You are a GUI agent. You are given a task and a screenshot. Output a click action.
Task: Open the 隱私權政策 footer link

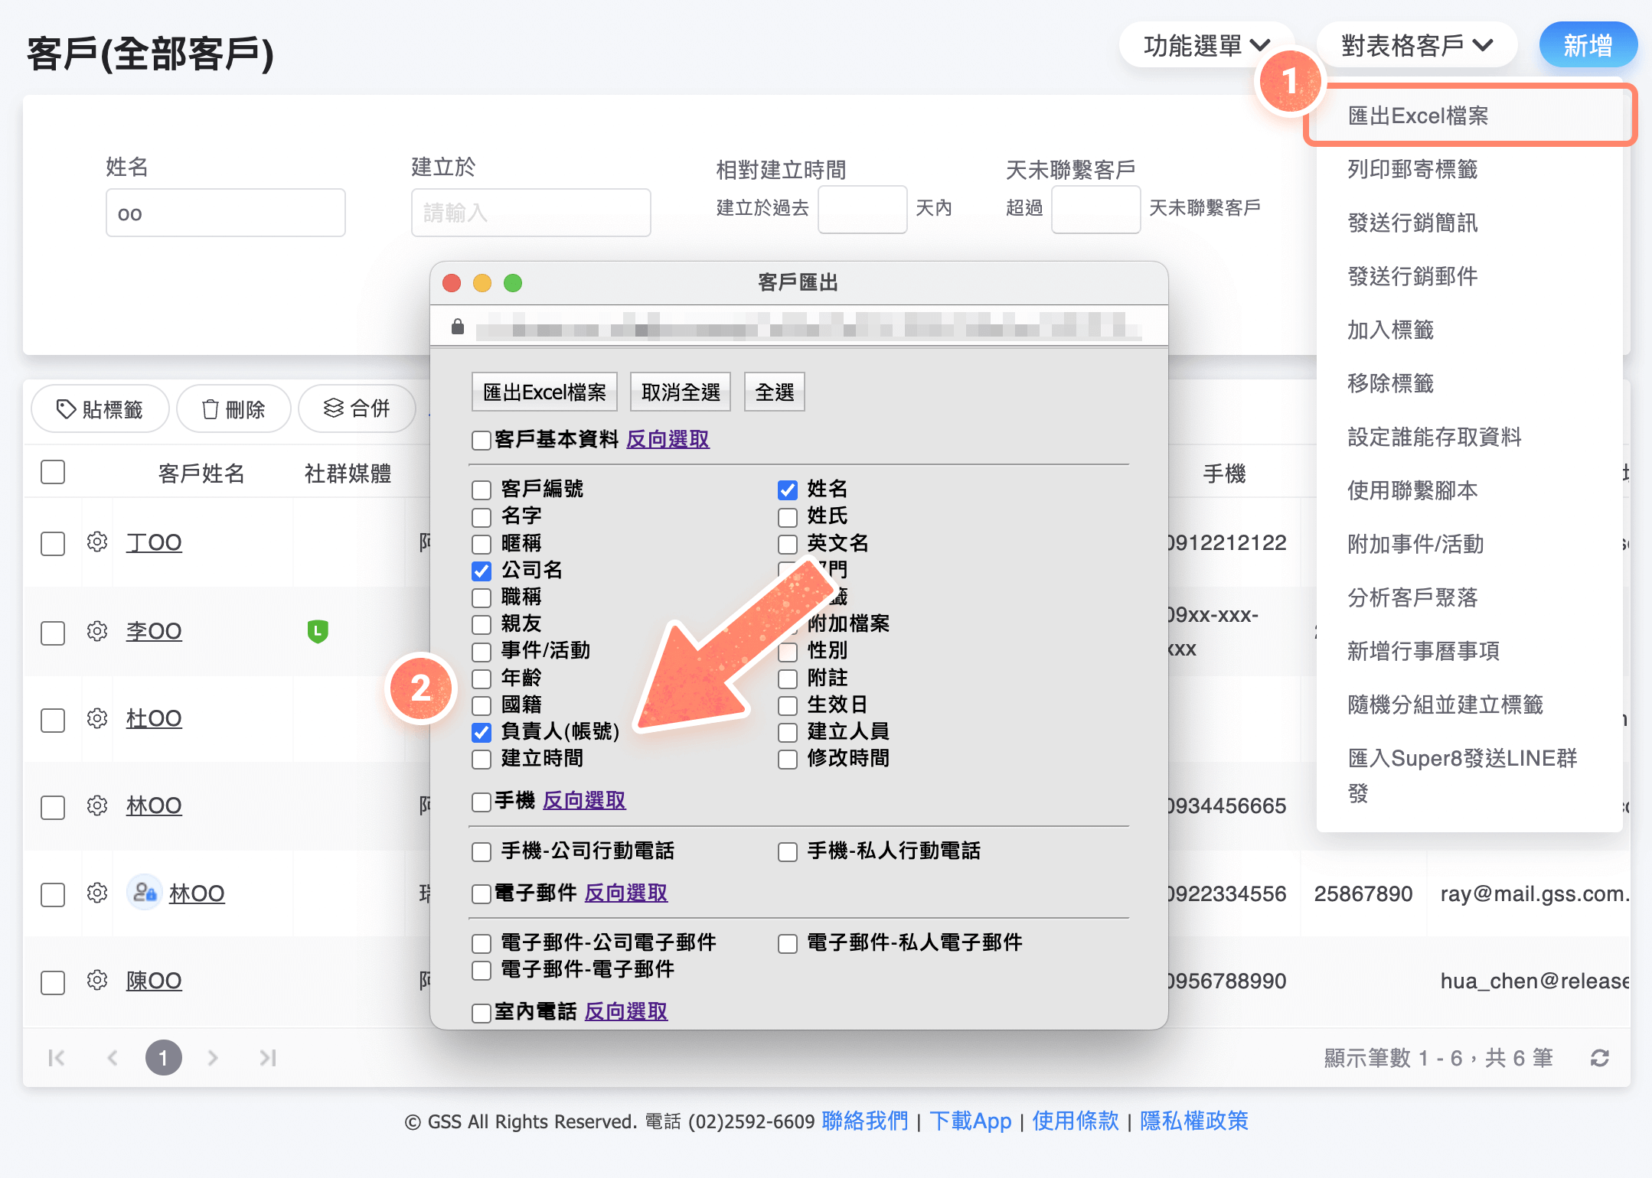point(1194,1121)
